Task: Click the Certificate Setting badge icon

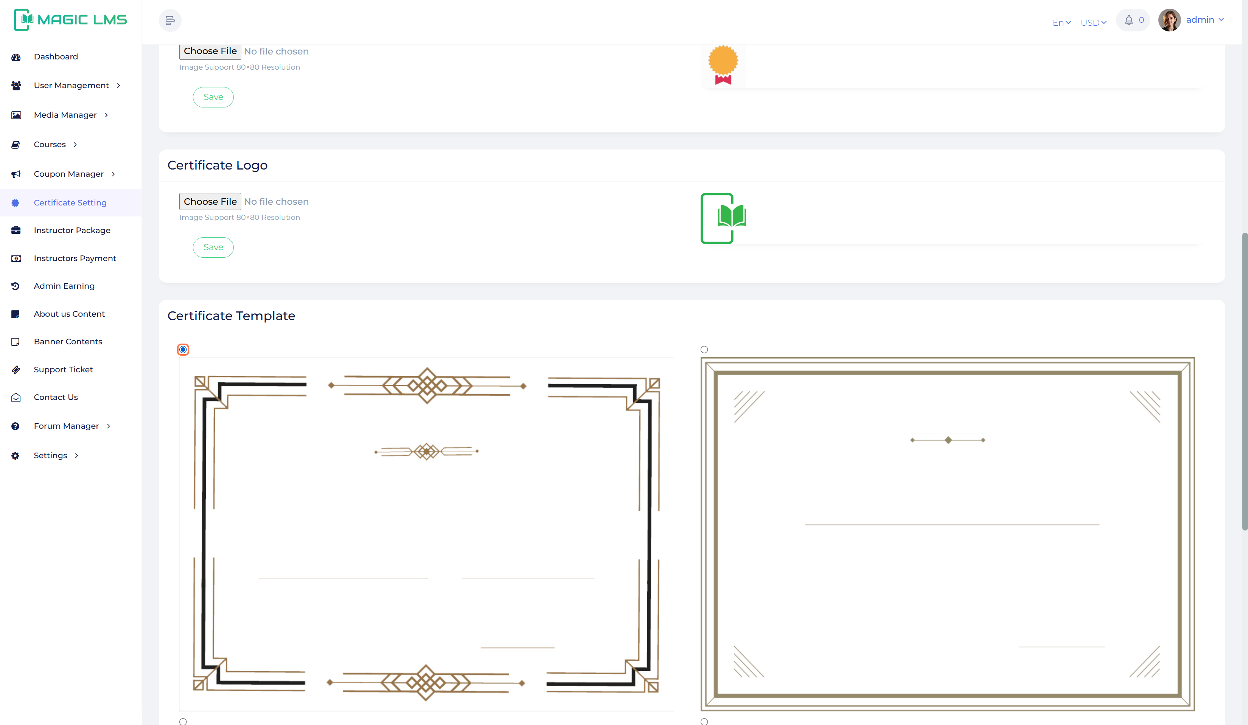Action: pos(16,203)
